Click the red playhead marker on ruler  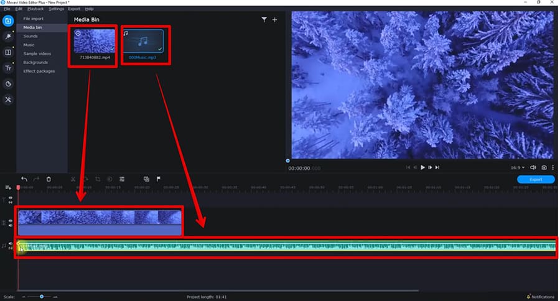click(18, 187)
